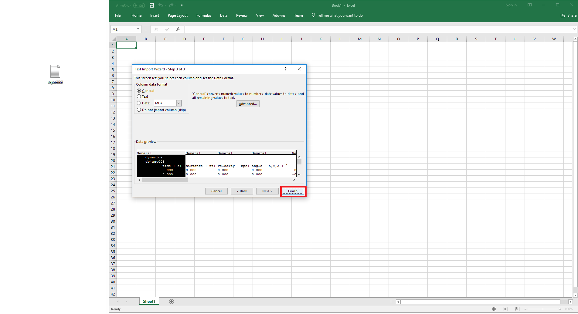This screenshot has height=314, width=578.
Task: Click the Select All corner triangle
Action: 114,39
